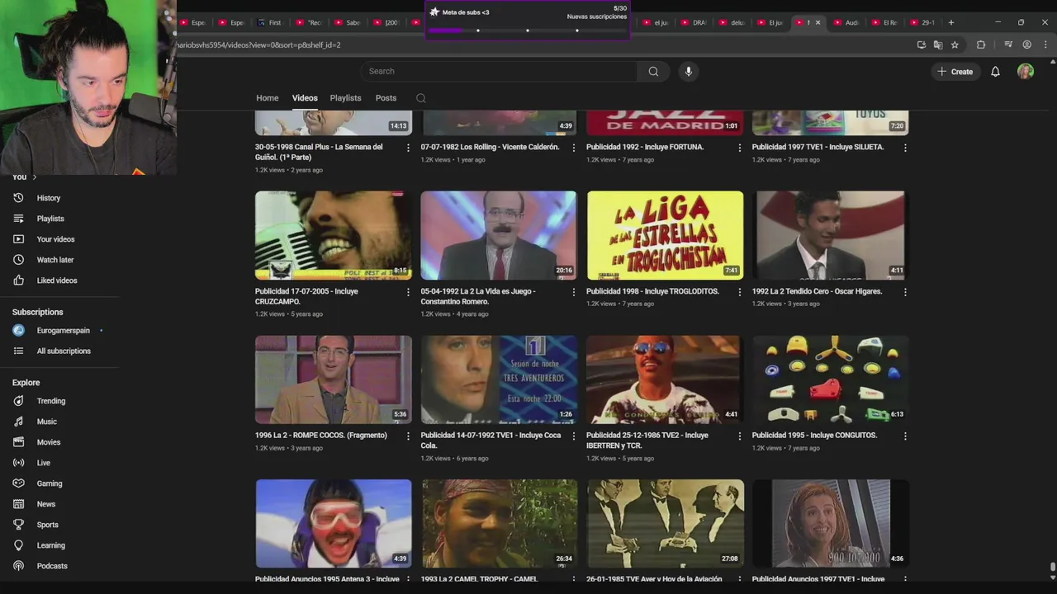Open options menu for Publicidad 17-07-2005 CRUZCAMPO
The height and width of the screenshot is (594, 1057).
408,292
